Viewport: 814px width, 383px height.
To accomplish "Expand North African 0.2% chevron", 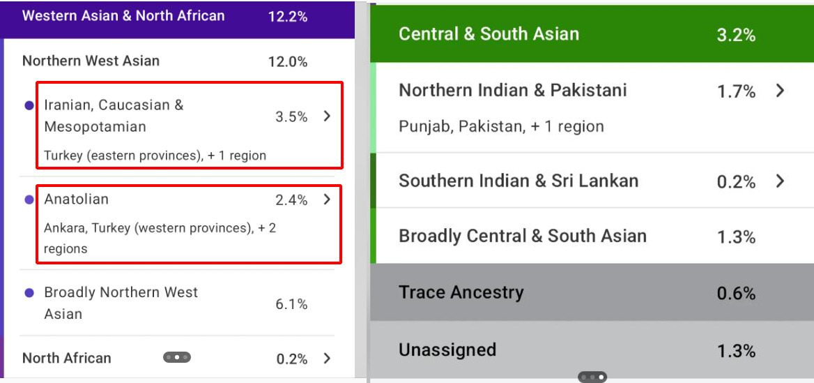I will (327, 359).
